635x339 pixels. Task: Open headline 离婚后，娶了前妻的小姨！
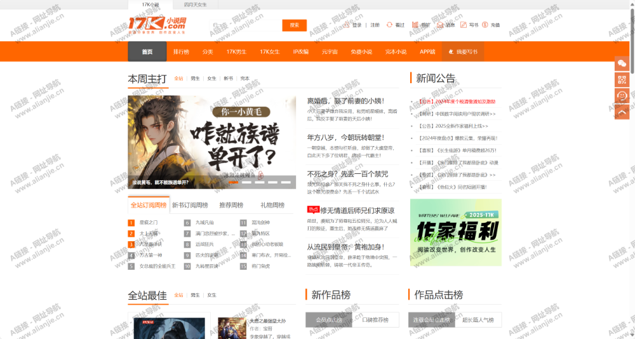pos(345,101)
